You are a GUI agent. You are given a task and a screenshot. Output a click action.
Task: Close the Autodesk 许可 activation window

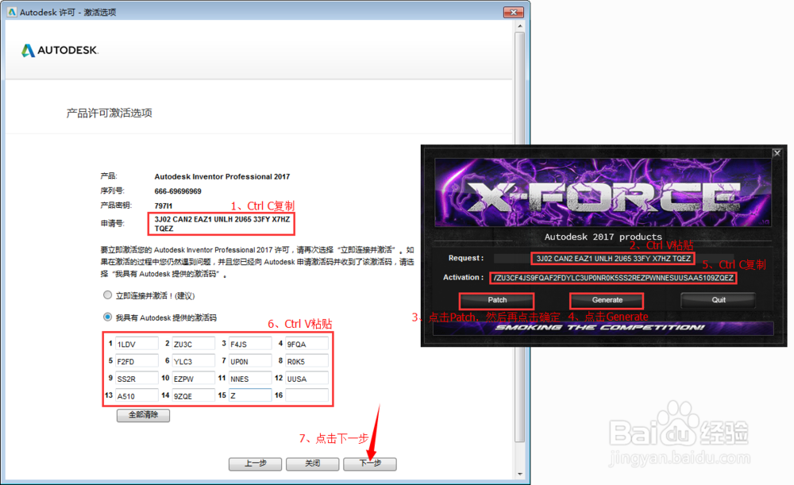point(514,12)
